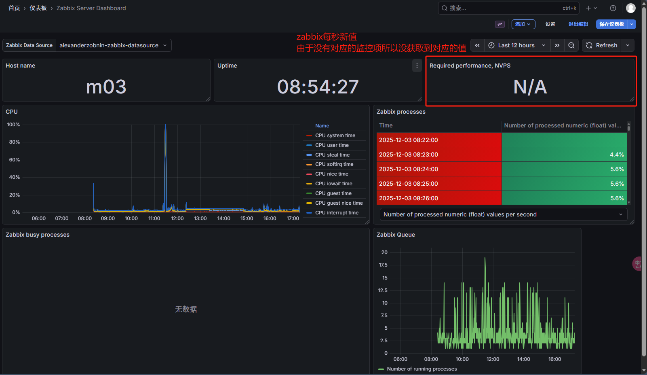This screenshot has height=375, width=647.
Task: Select table row 2025-12-03 08:24:00
Action: point(502,169)
